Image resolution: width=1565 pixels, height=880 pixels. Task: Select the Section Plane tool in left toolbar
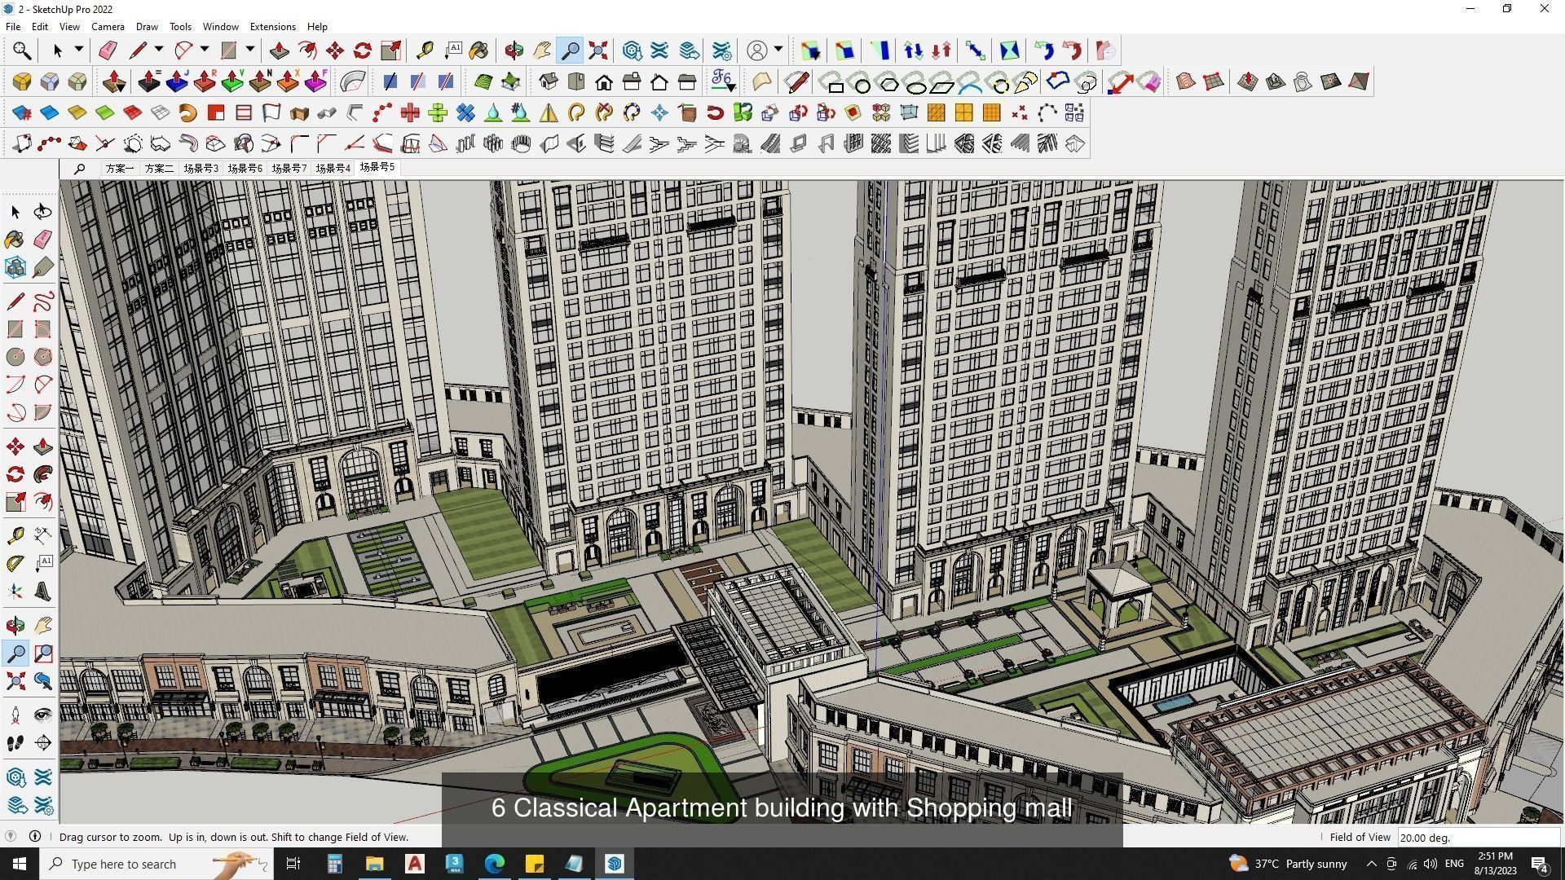coord(43,743)
